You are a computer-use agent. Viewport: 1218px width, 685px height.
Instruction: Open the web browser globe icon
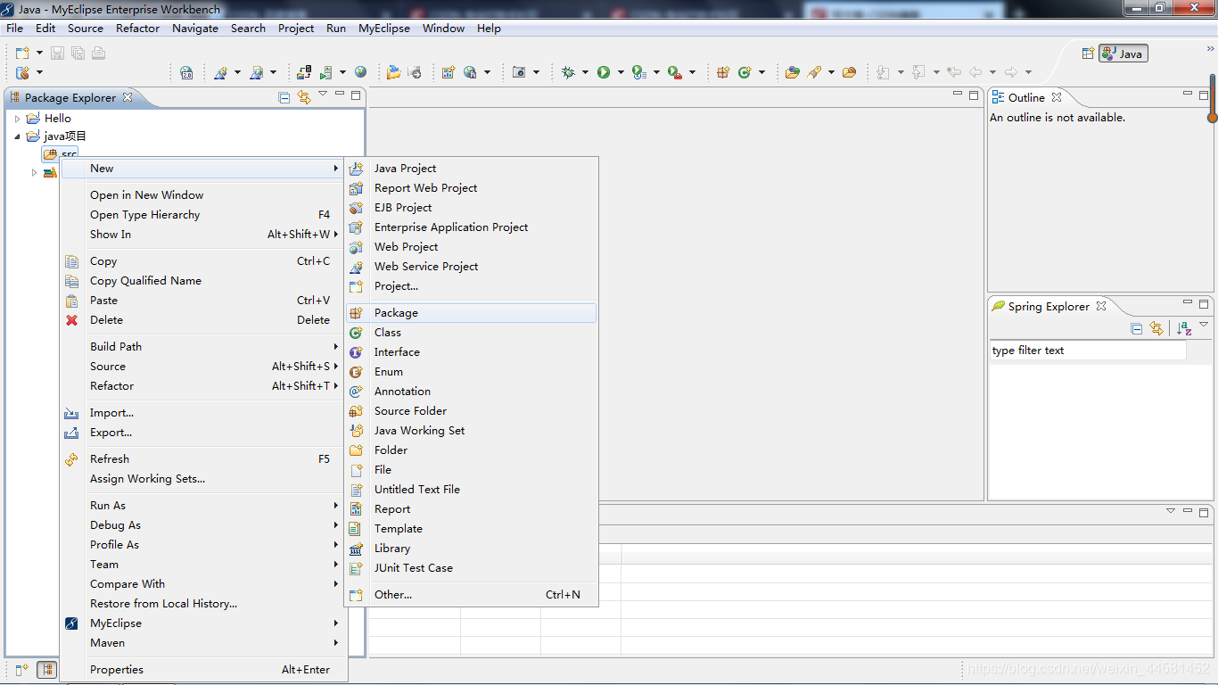coord(360,71)
